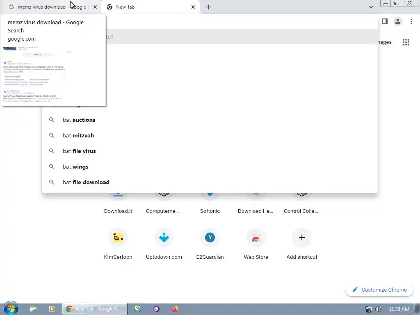420x315 pixels.
Task: Click the 11:33 AM clock
Action: (x=399, y=309)
